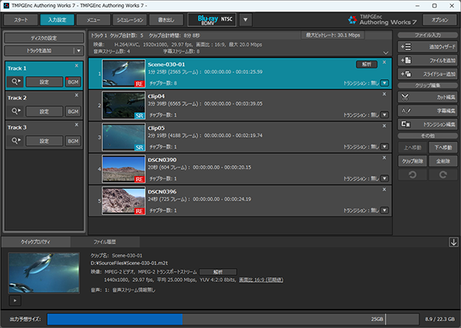The width and height of the screenshot is (461, 328).
Task: Remove clip DSCN0390 with its X
Action: pos(384,157)
